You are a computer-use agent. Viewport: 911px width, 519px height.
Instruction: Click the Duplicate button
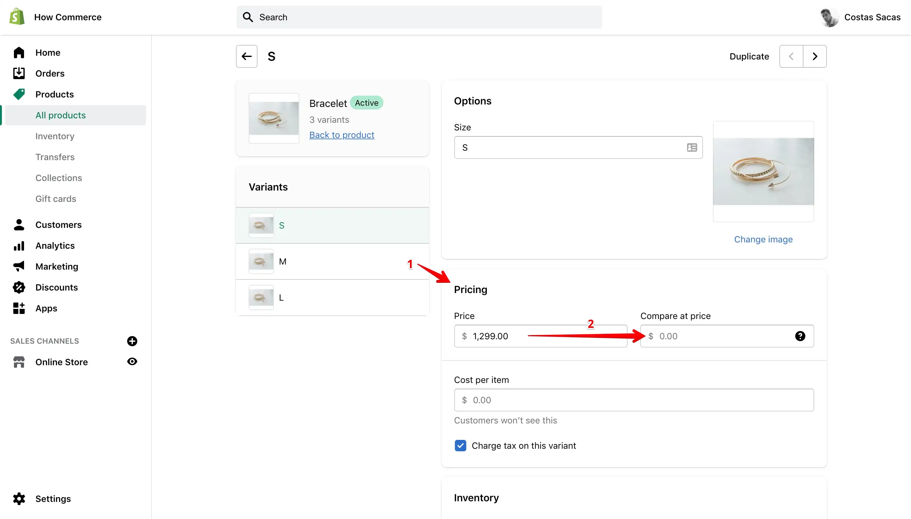(x=749, y=56)
